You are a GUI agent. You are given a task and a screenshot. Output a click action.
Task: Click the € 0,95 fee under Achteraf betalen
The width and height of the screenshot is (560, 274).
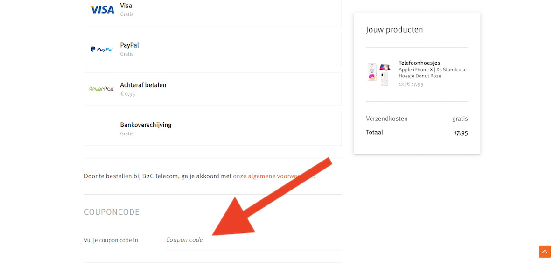click(127, 94)
